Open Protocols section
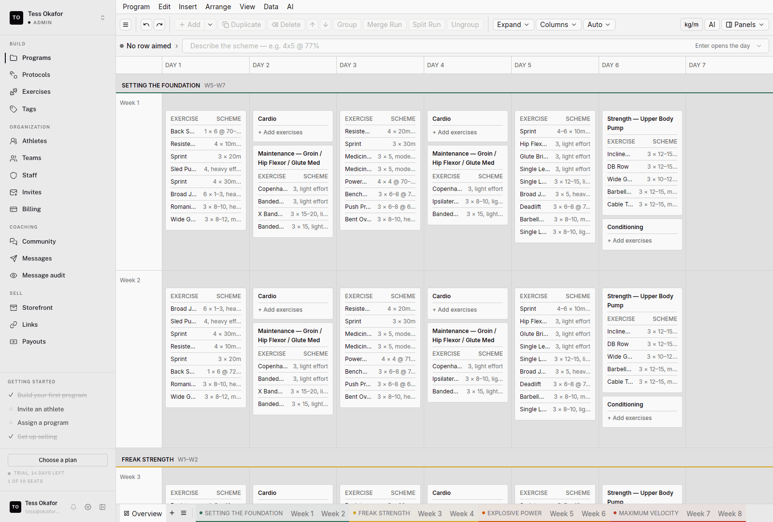 [x=58, y=75]
